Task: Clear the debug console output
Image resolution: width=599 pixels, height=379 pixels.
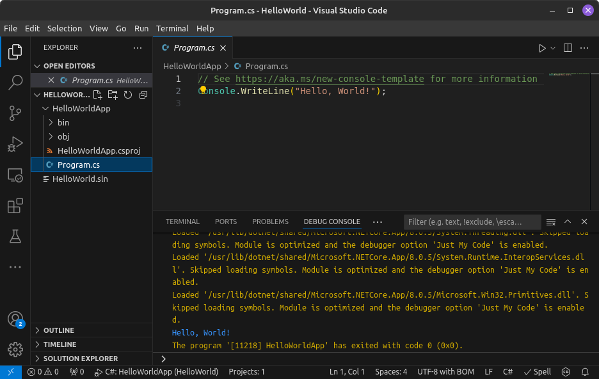Action: point(551,222)
